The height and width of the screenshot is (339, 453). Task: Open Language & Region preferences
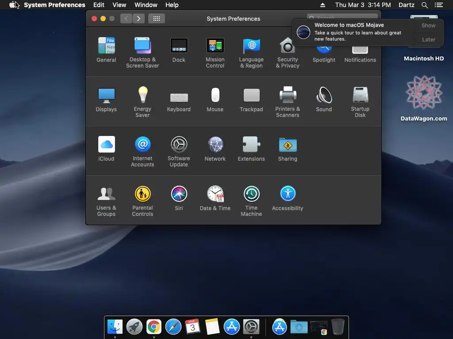pyautogui.click(x=251, y=53)
